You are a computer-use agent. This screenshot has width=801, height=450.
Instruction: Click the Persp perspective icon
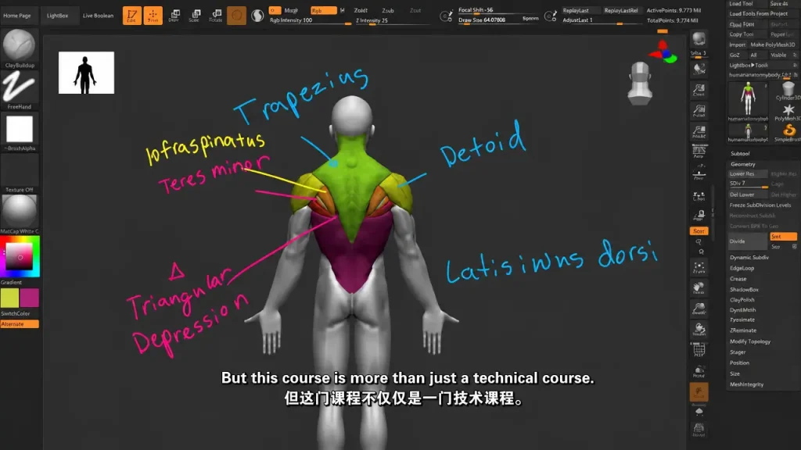pyautogui.click(x=699, y=152)
